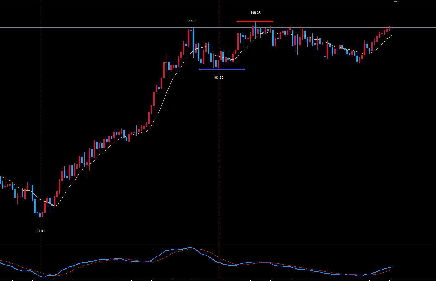436x281 pixels.
Task: Click the time axis at chart bottom
Action: click(x=217, y=280)
